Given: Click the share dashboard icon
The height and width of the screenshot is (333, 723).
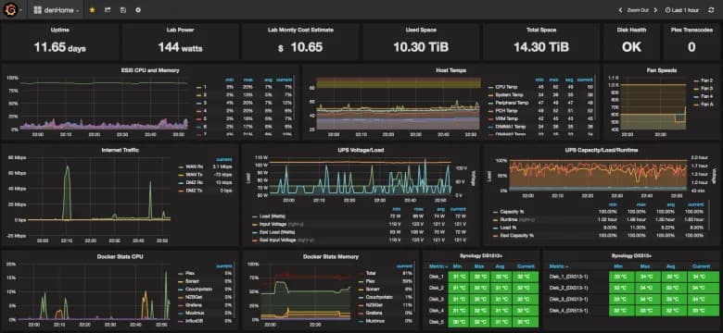Looking at the screenshot, I should pos(108,9).
